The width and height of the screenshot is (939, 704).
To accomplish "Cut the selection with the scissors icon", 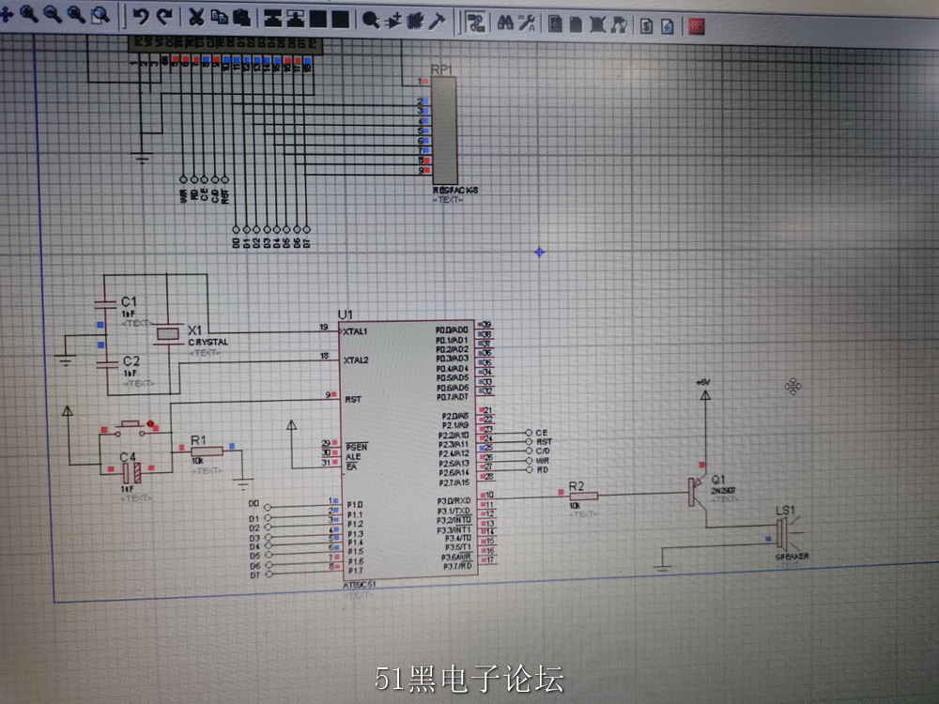I will (196, 17).
